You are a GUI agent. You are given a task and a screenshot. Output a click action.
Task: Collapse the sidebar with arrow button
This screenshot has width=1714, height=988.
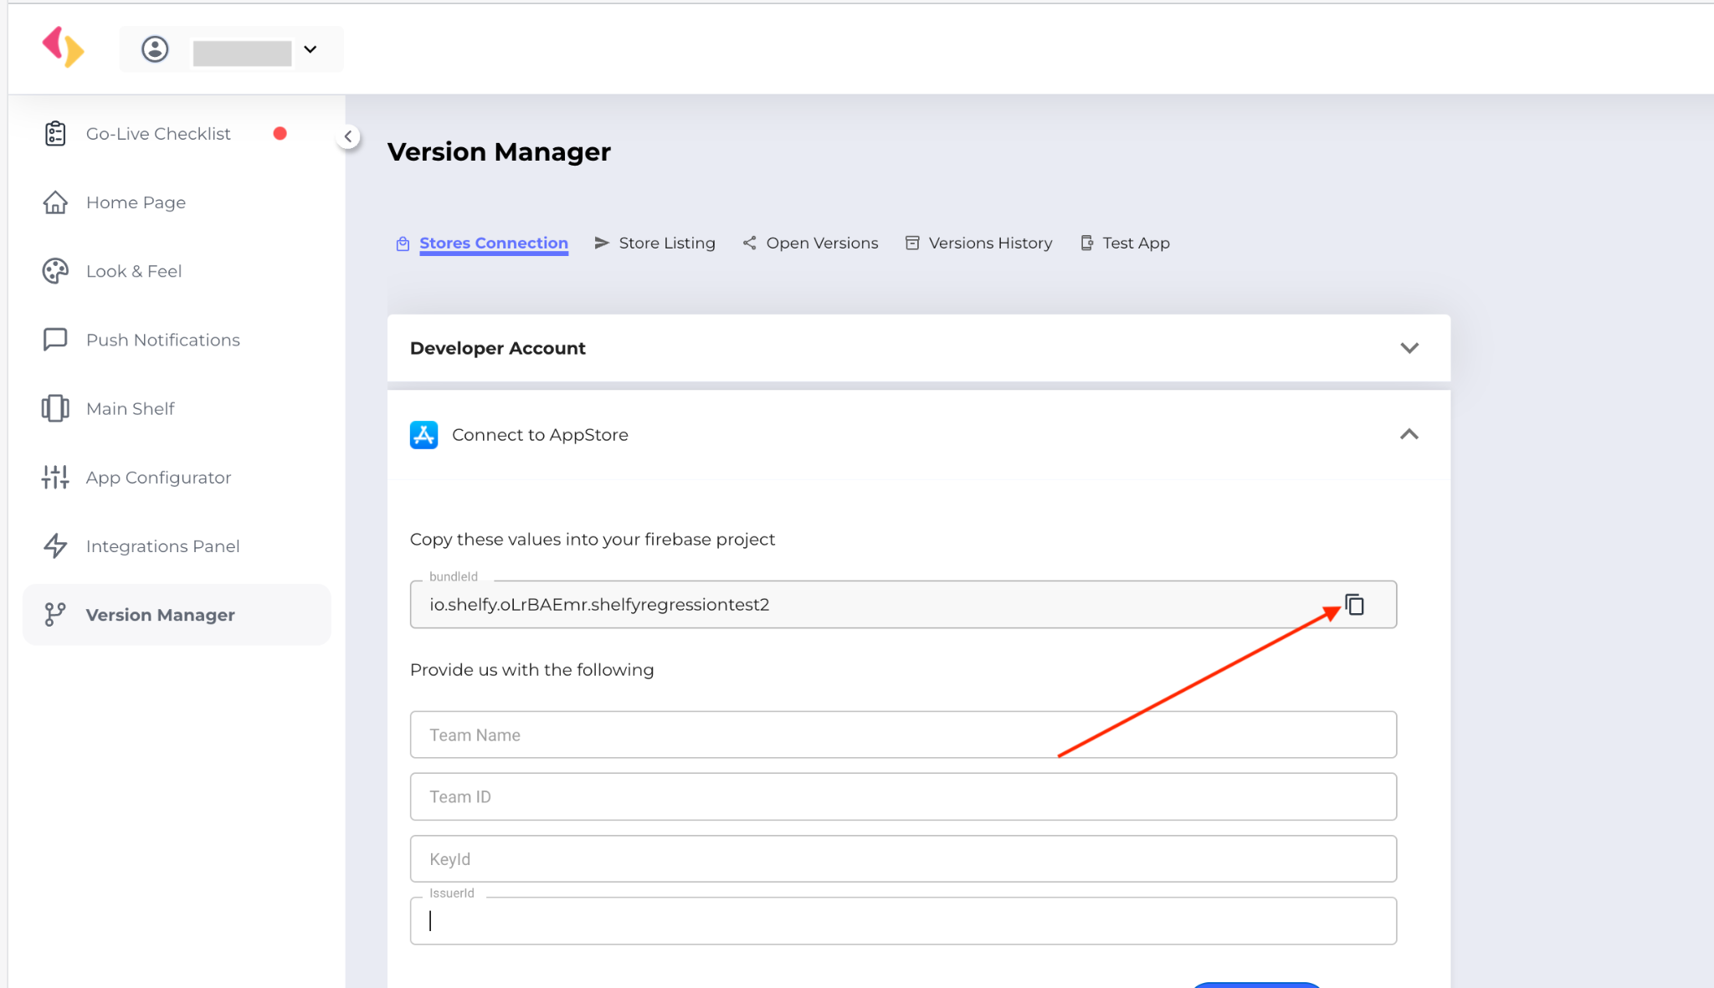(348, 136)
